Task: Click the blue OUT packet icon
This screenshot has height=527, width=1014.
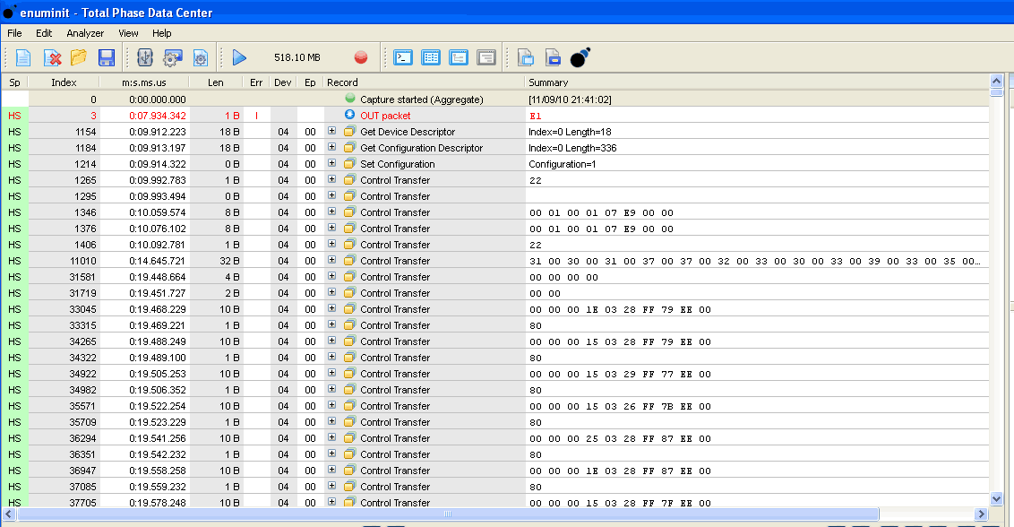Action: point(350,115)
